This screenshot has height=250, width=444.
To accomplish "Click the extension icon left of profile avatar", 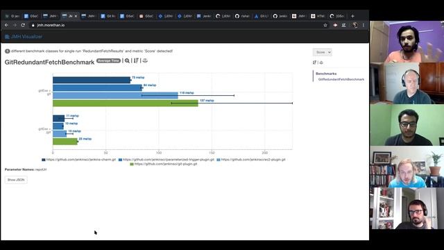I will (x=344, y=25).
